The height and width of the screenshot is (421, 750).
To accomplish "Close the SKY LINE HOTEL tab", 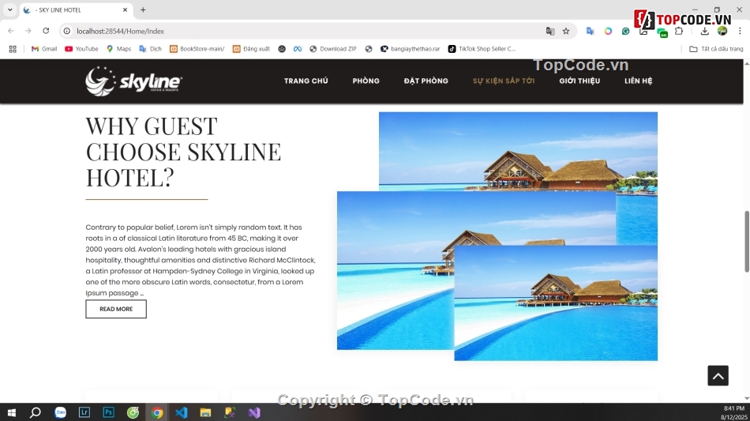I will [x=125, y=9].
